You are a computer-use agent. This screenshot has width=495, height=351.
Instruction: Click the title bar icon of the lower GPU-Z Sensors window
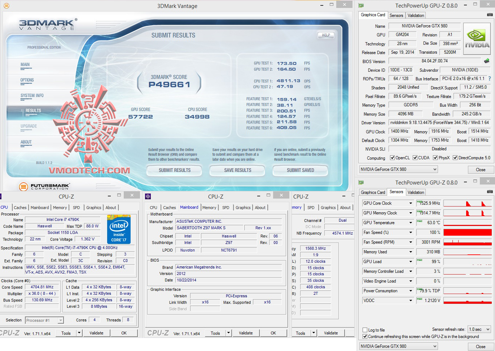coord(361,183)
